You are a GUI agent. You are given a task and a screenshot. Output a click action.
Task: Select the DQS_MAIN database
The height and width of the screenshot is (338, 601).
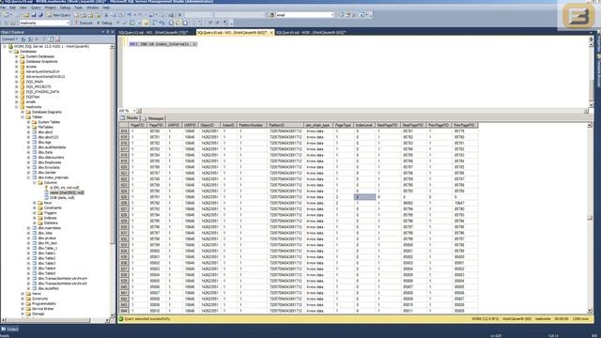pyautogui.click(x=35, y=82)
